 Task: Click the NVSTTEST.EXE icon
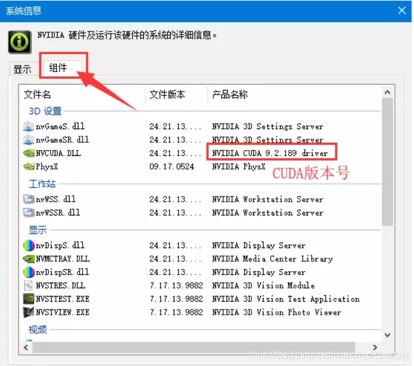(x=29, y=299)
